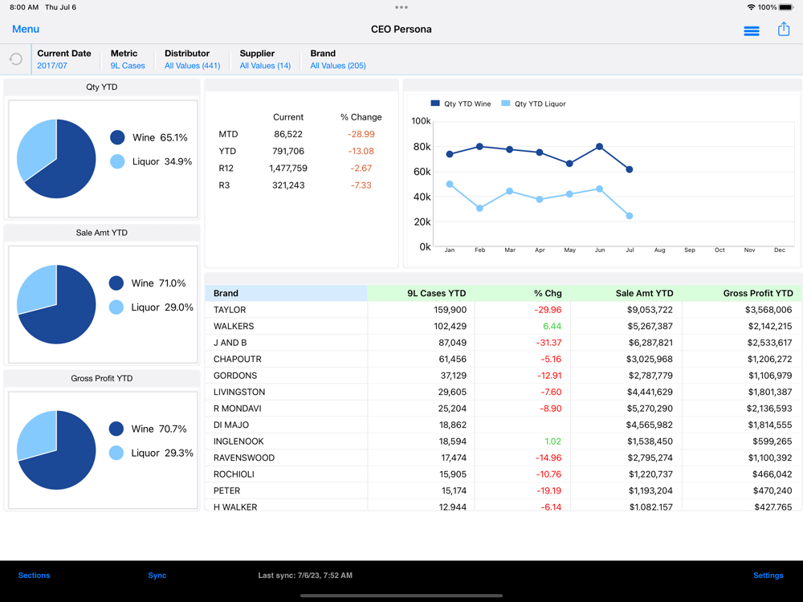The width and height of the screenshot is (803, 602).
Task: Tap the share export icon
Action: coord(784,29)
